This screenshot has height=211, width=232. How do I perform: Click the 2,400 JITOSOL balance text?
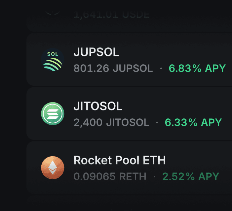click(x=111, y=122)
